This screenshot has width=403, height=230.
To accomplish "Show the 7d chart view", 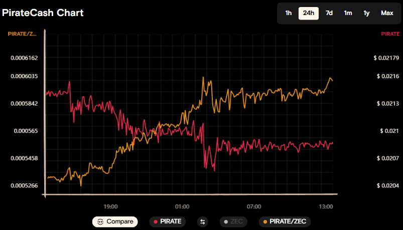I will pyautogui.click(x=329, y=13).
